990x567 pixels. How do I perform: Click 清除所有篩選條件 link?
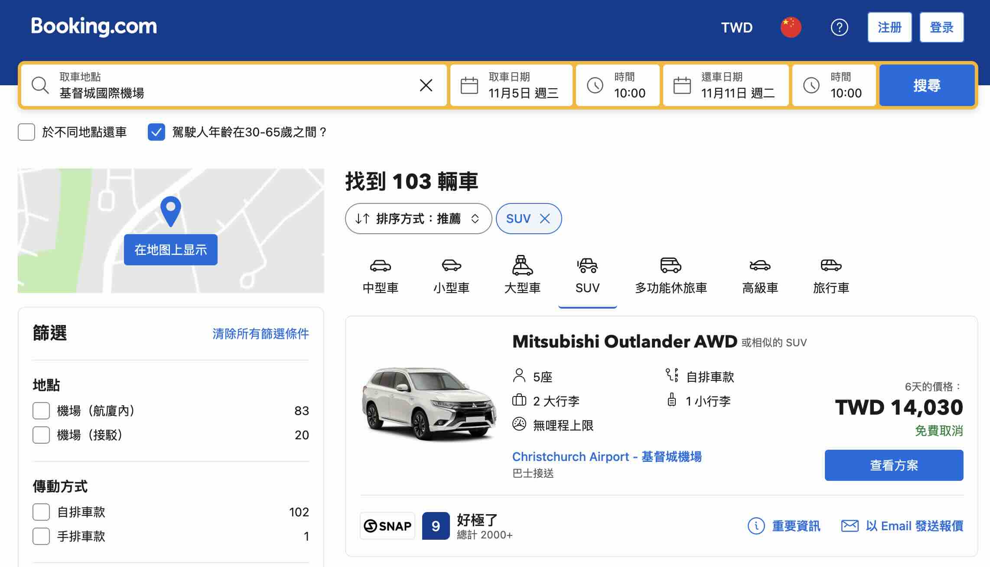tap(261, 334)
